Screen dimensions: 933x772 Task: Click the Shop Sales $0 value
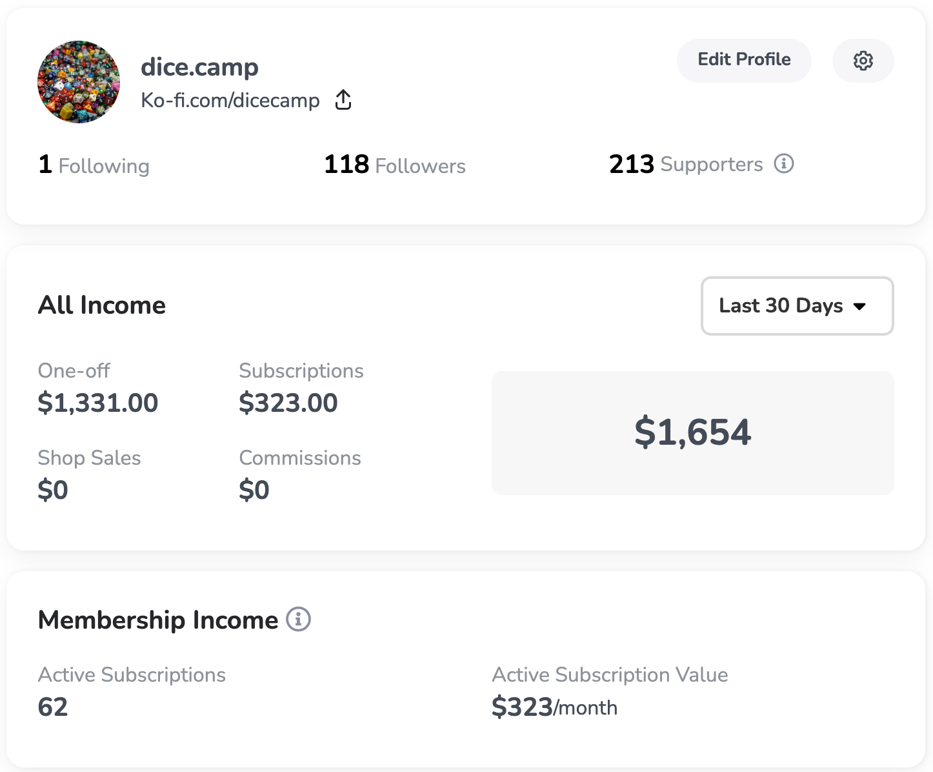(53, 490)
